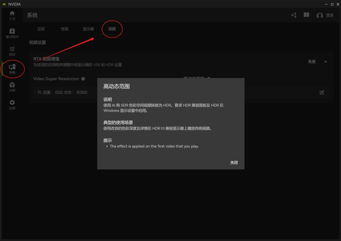This screenshot has width=341, height=241.
Task: Switch to the 显示器 display tab
Action: (x=88, y=29)
